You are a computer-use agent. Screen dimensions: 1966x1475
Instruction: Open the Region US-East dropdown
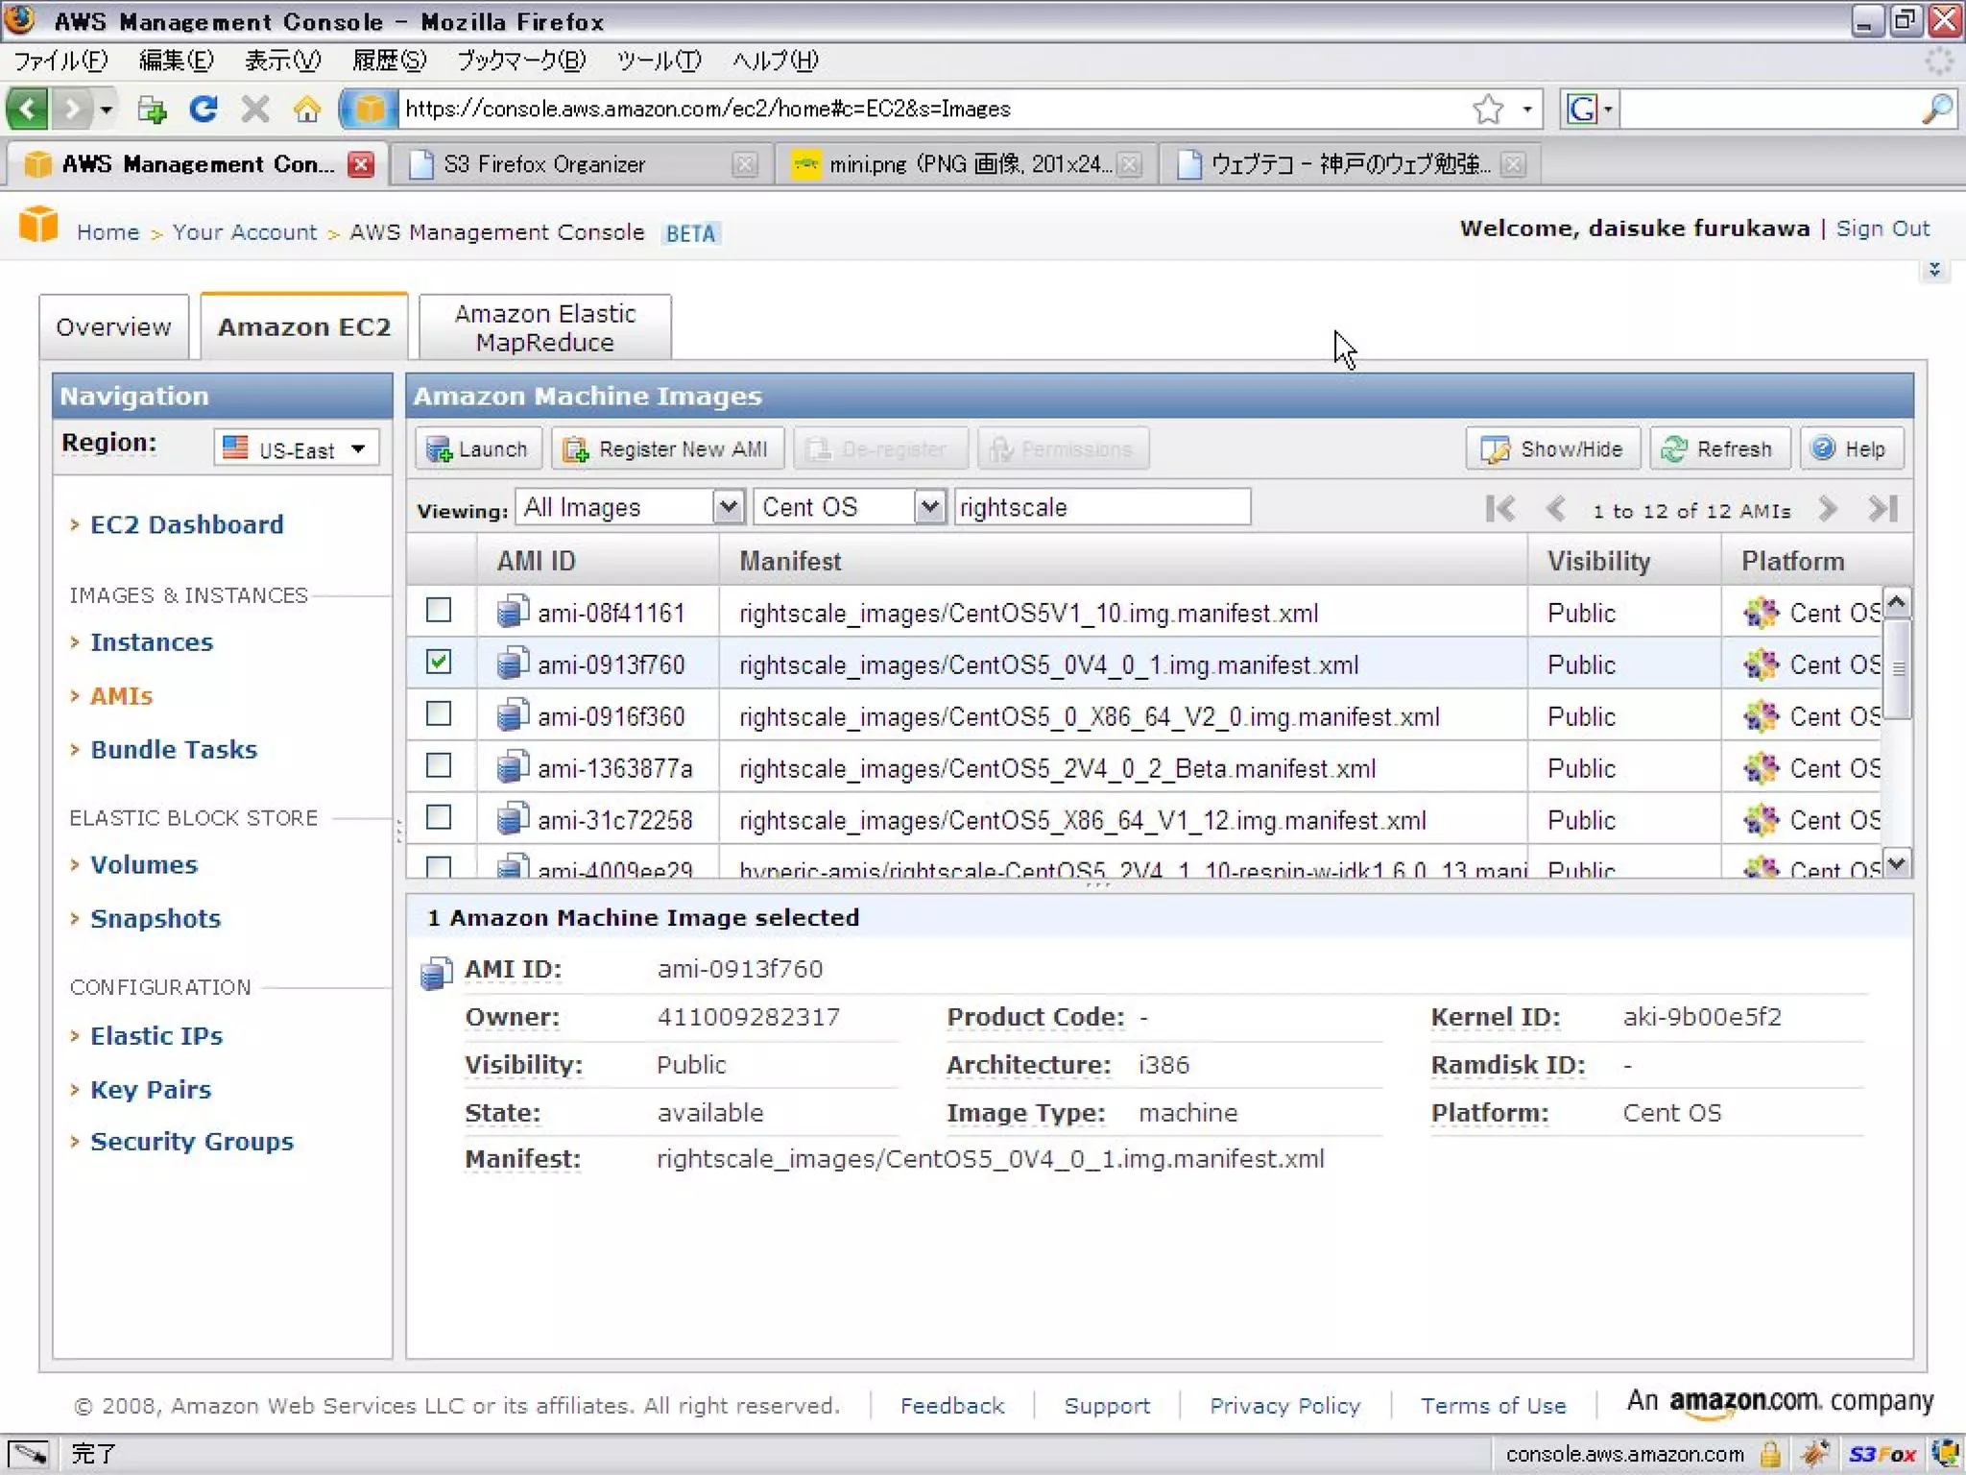297,448
